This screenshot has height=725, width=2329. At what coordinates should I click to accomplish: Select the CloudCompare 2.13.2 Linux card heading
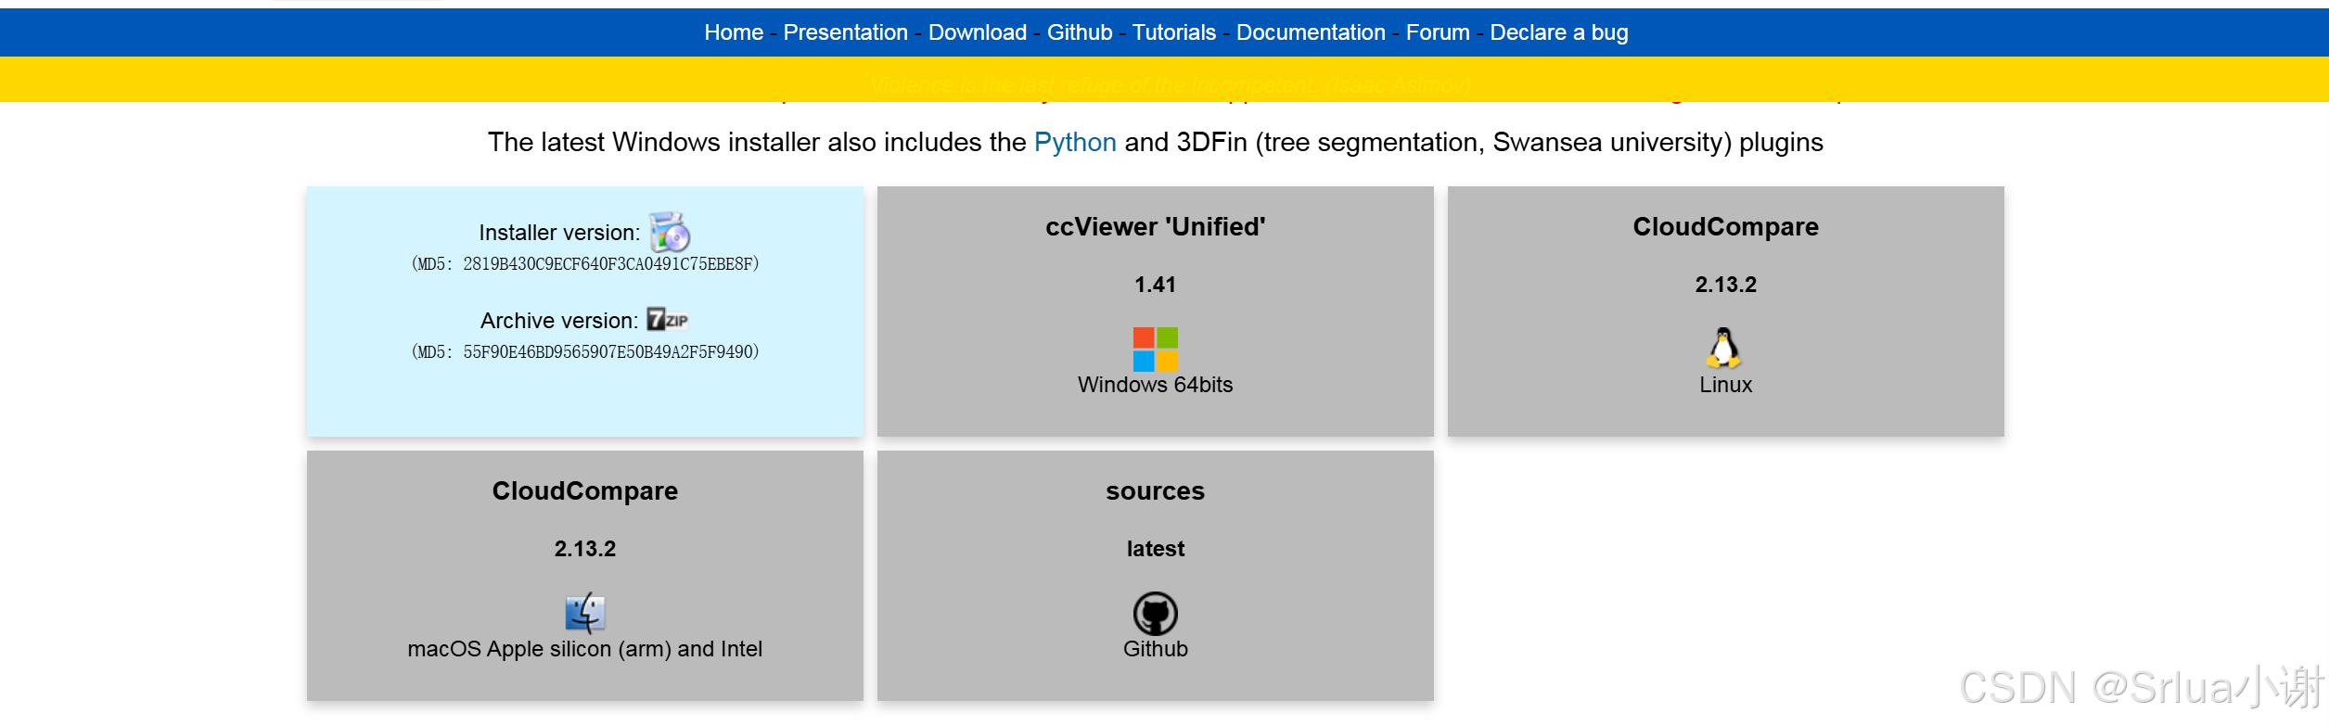pos(1725,227)
